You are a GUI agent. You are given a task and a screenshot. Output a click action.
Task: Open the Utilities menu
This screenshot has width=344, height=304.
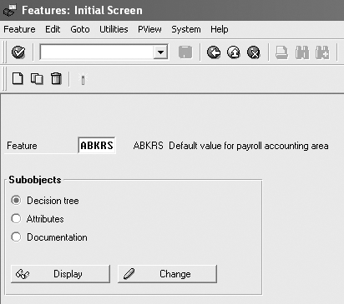[114, 29]
